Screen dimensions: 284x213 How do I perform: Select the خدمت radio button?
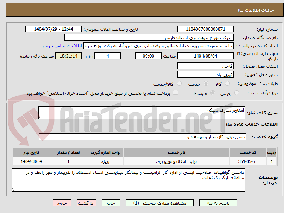(x=206, y=84)
